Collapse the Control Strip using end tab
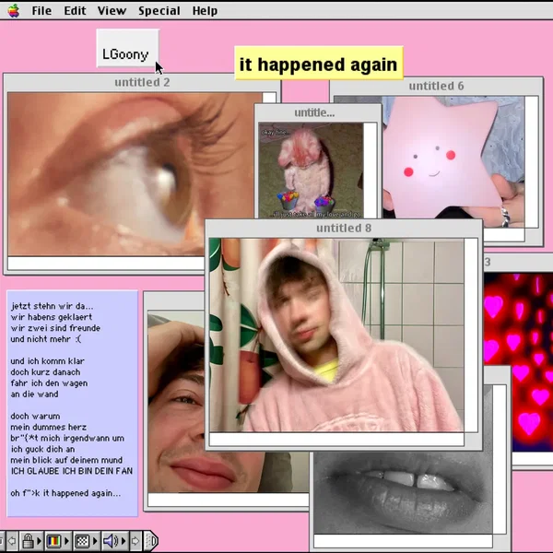Screen dimensions: 553x553 tap(152, 541)
